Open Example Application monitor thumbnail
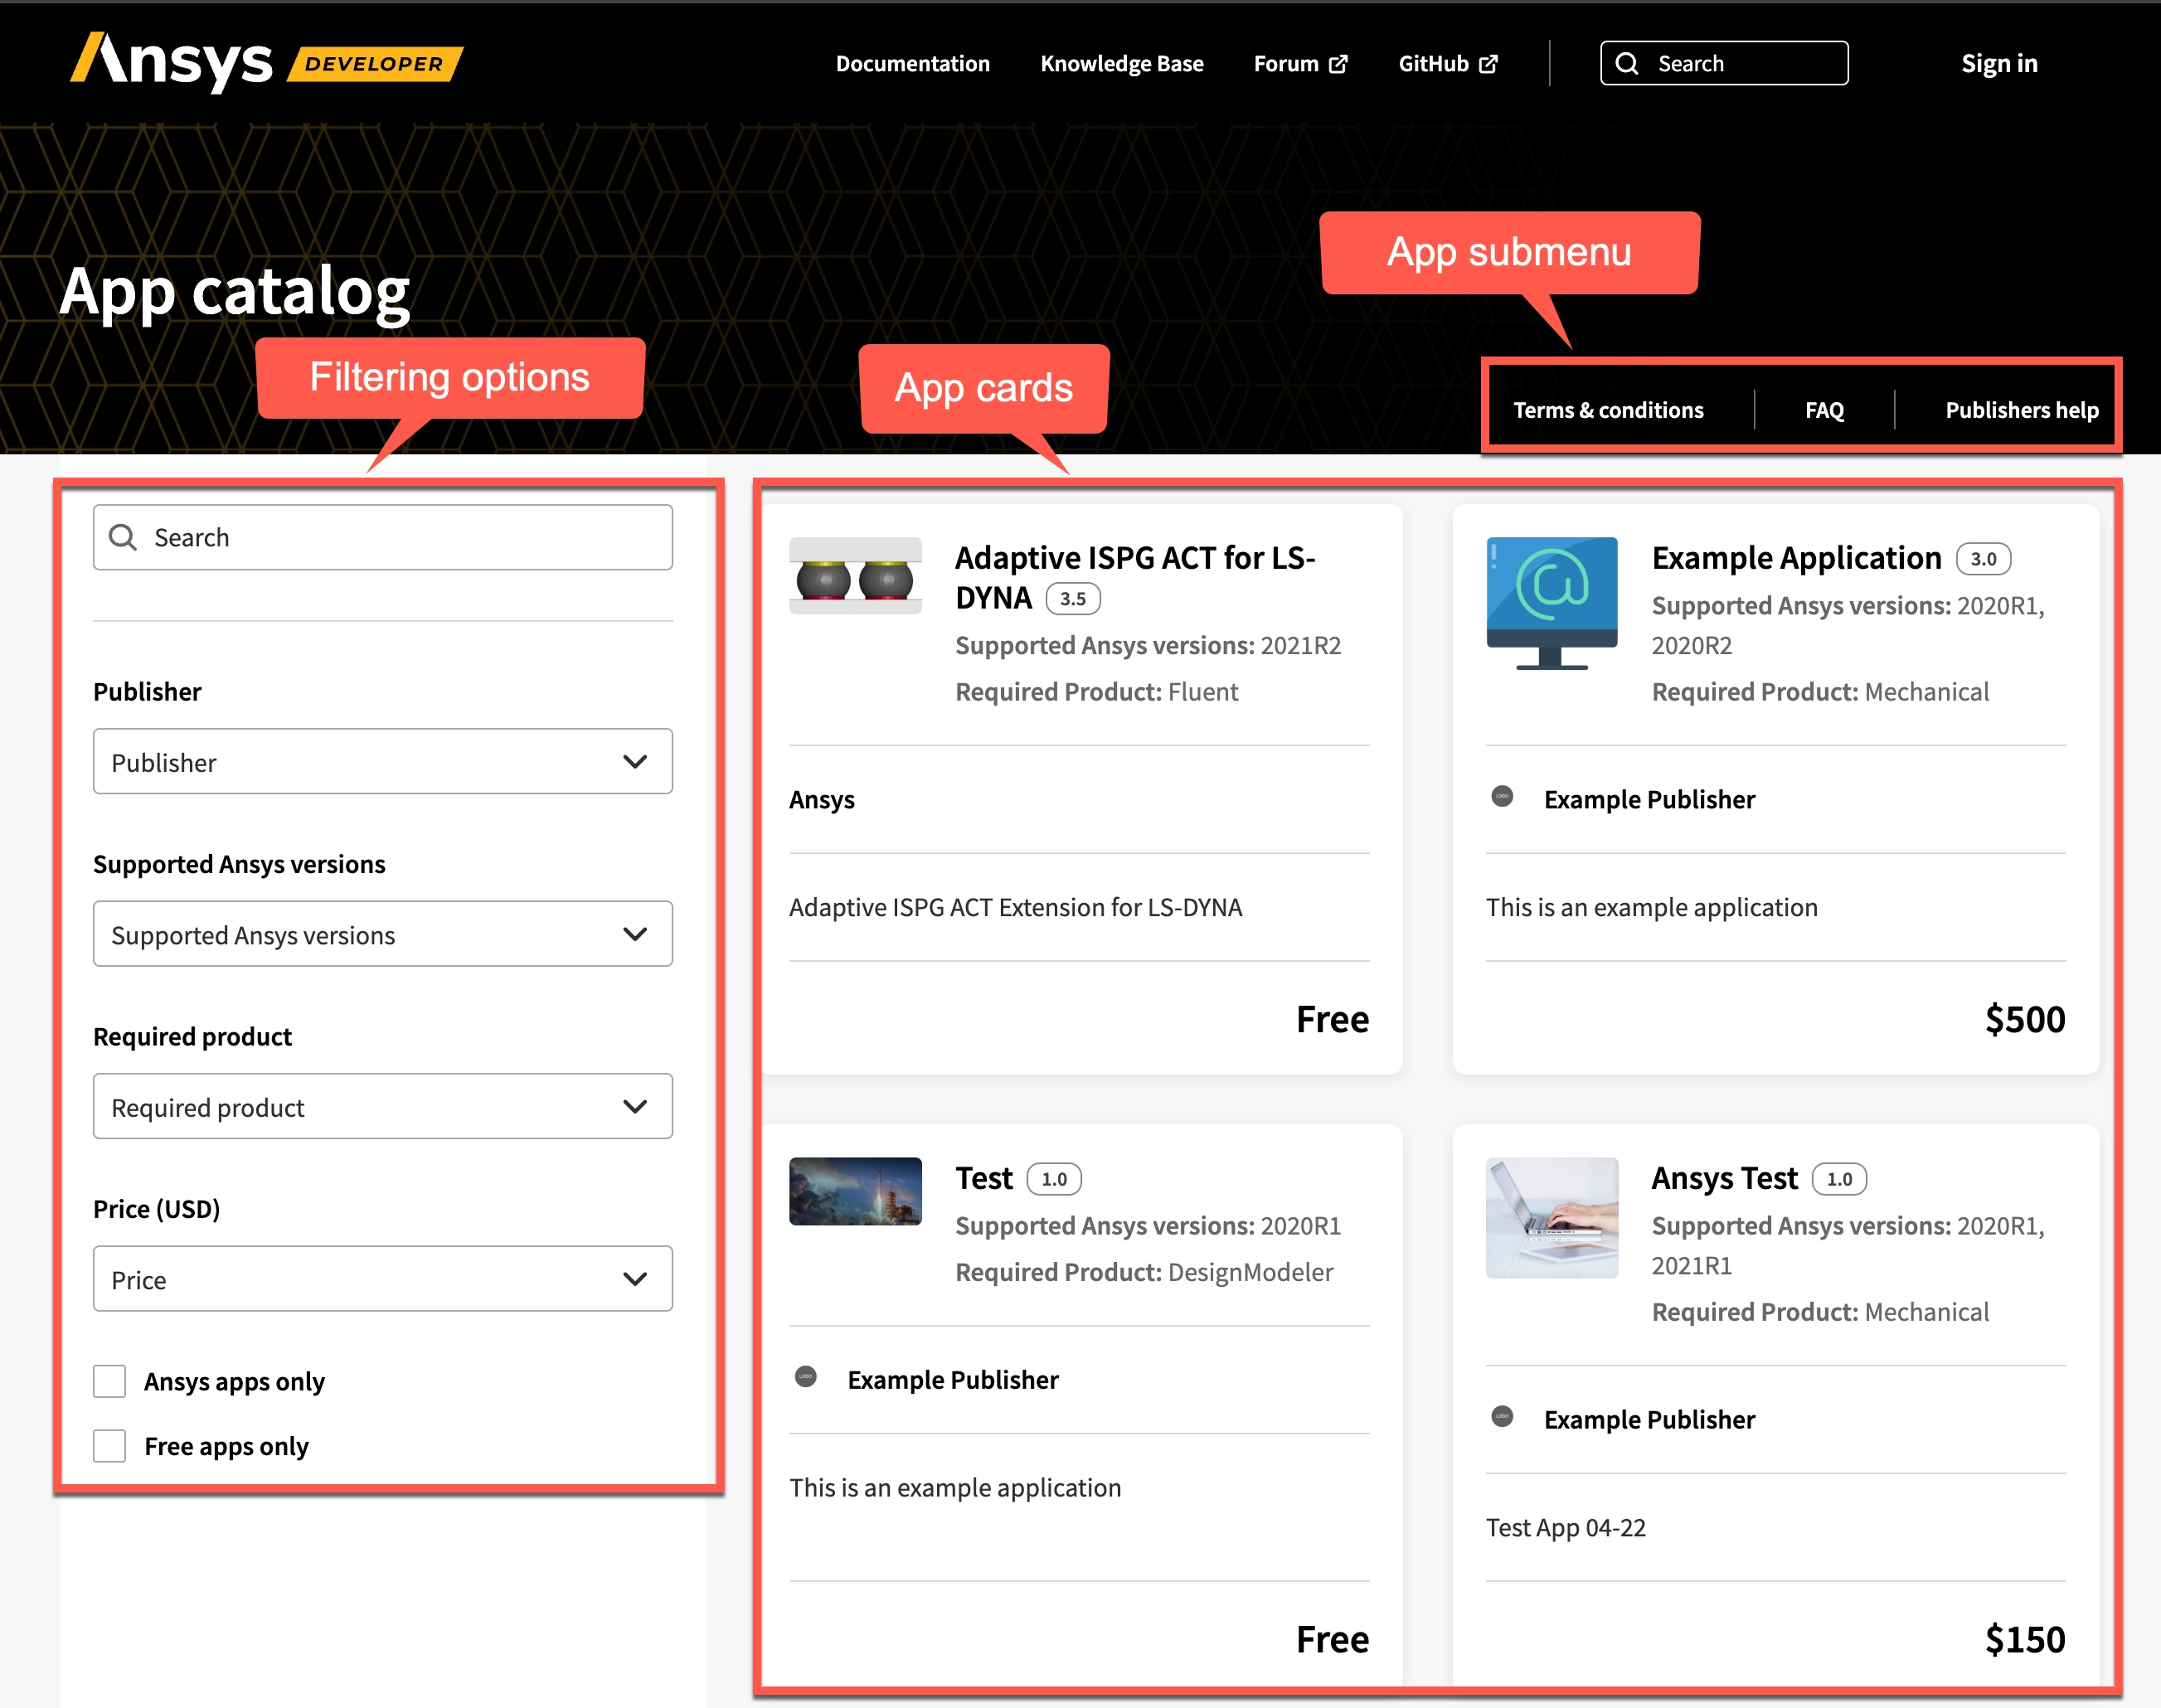Viewport: 2161px width, 1708px height. [x=1552, y=603]
